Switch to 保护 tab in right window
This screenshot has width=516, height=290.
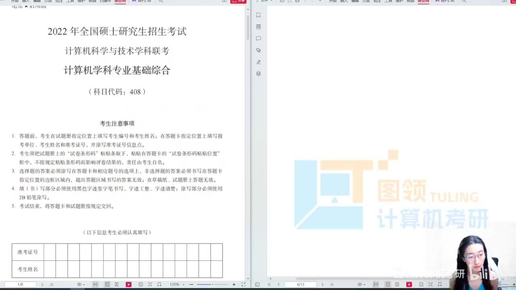coord(399,1)
